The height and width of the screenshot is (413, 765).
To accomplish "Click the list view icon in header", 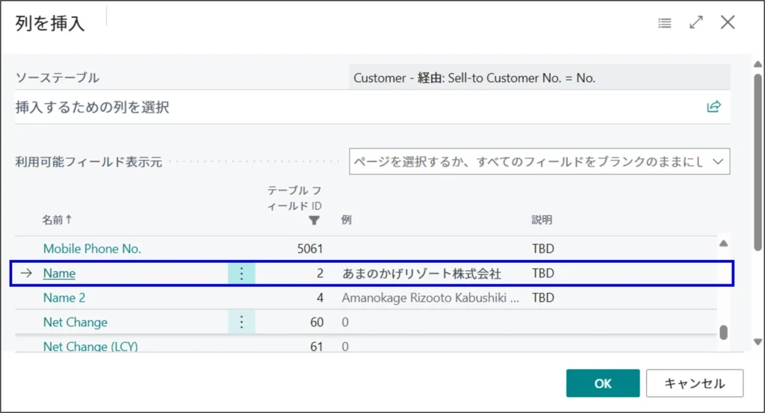I will [x=664, y=23].
